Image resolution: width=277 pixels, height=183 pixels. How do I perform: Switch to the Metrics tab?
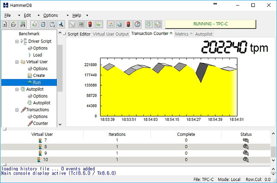(184, 34)
